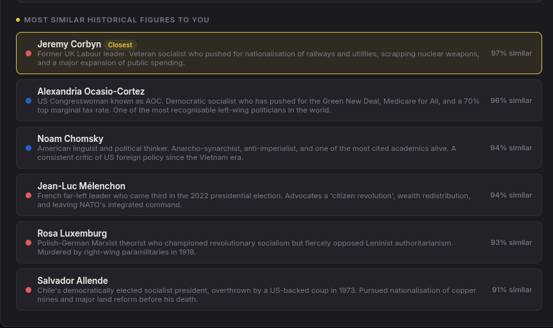Click the 91% similar score
553x328 pixels.
(x=512, y=290)
